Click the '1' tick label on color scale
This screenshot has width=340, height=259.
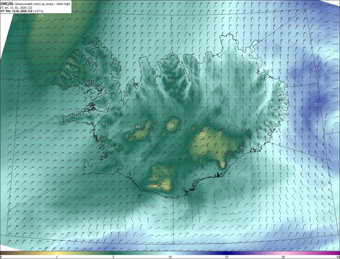[x=57, y=257]
